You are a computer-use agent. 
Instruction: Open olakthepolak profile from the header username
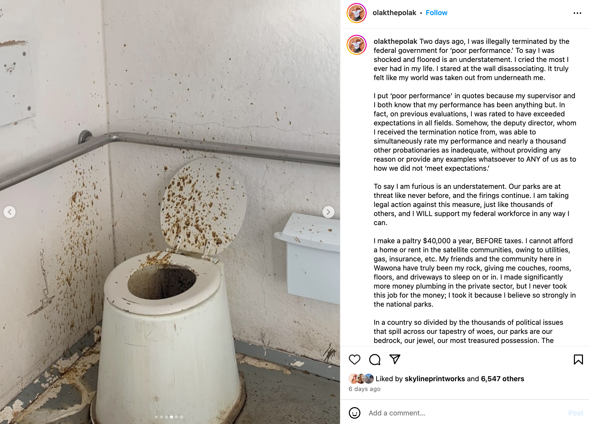(394, 13)
